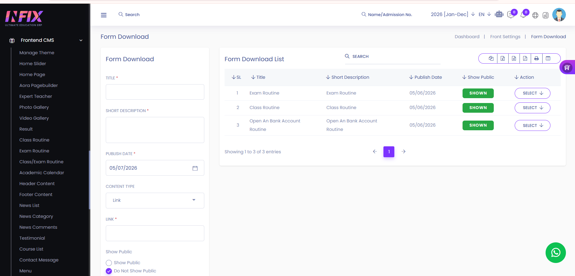
Task: Open Aora Pagebuilder menu item
Action: point(38,85)
